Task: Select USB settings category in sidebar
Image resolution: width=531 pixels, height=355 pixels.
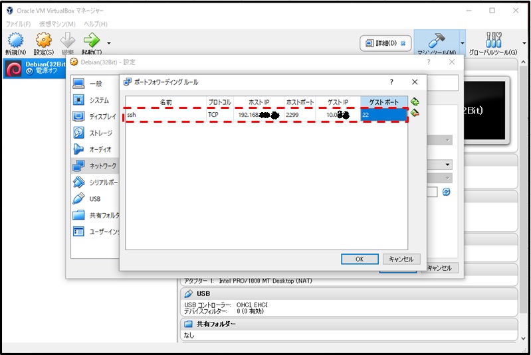Action: pyautogui.click(x=95, y=199)
